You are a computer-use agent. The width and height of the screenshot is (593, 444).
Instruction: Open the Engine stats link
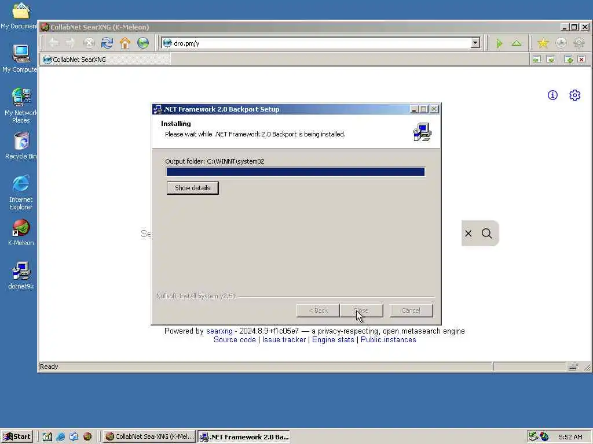pos(333,340)
